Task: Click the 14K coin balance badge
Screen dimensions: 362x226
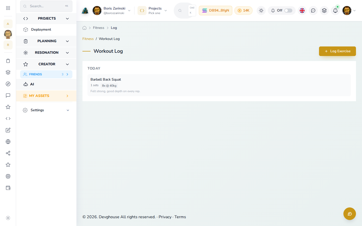Action: point(243,11)
